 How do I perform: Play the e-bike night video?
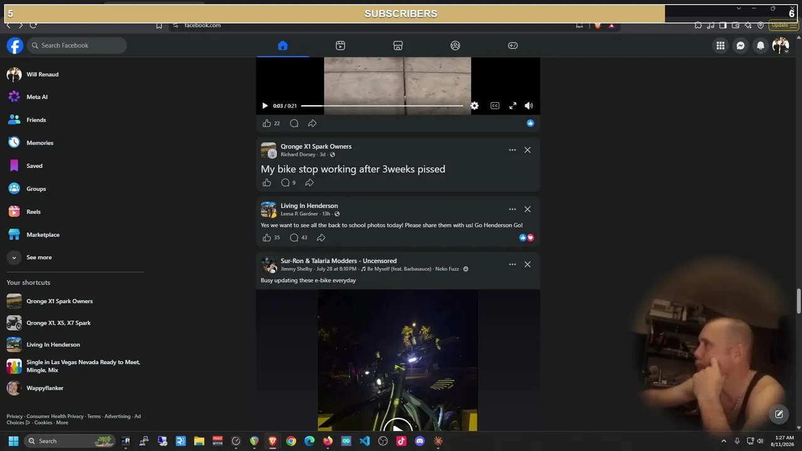coord(397,428)
